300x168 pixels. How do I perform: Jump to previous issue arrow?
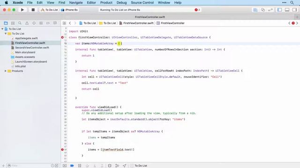coord(289,23)
